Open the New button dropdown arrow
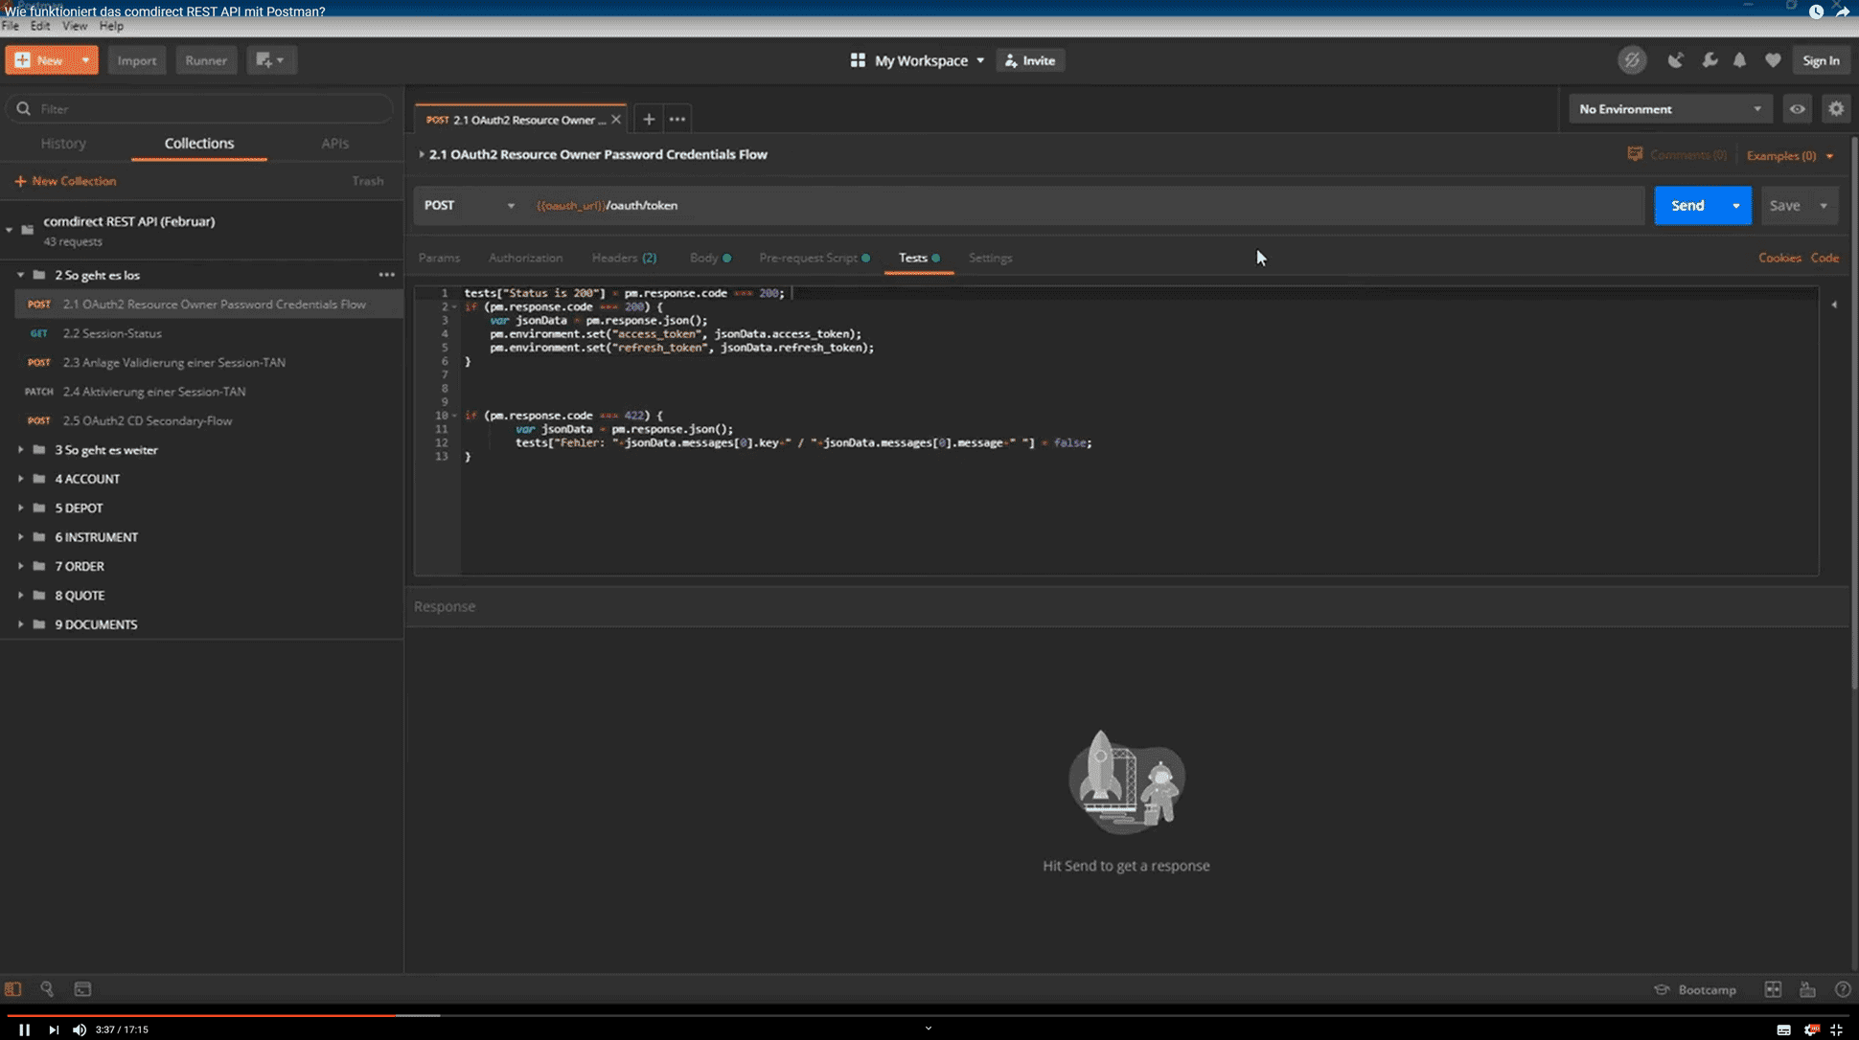Image resolution: width=1859 pixels, height=1040 pixels. click(85, 60)
